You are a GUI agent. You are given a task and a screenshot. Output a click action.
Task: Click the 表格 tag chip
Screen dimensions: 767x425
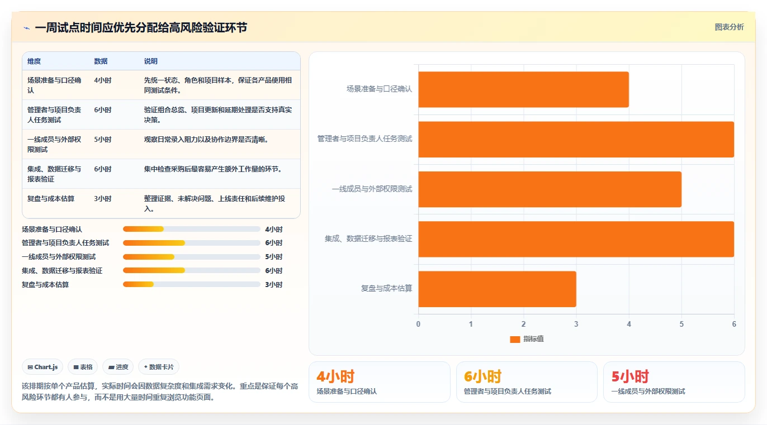coord(83,367)
